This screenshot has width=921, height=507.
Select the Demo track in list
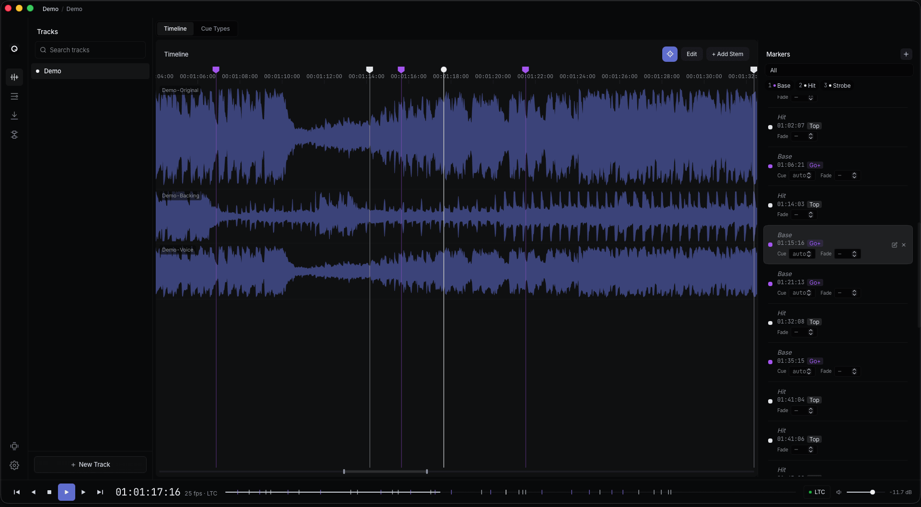90,71
